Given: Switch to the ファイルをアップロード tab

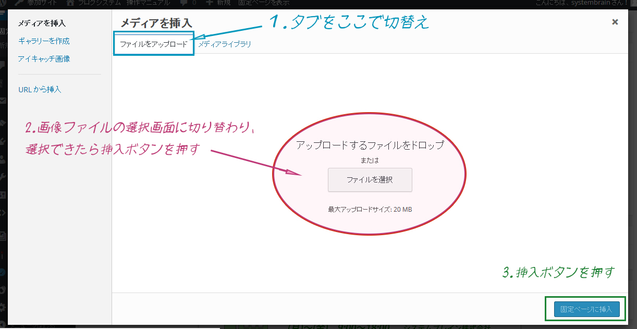Looking at the screenshot, I should pos(153,44).
